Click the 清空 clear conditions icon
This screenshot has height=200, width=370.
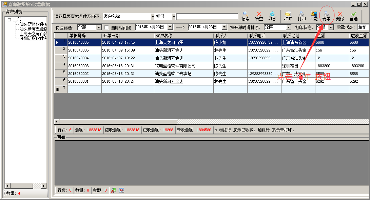(x=259, y=16)
